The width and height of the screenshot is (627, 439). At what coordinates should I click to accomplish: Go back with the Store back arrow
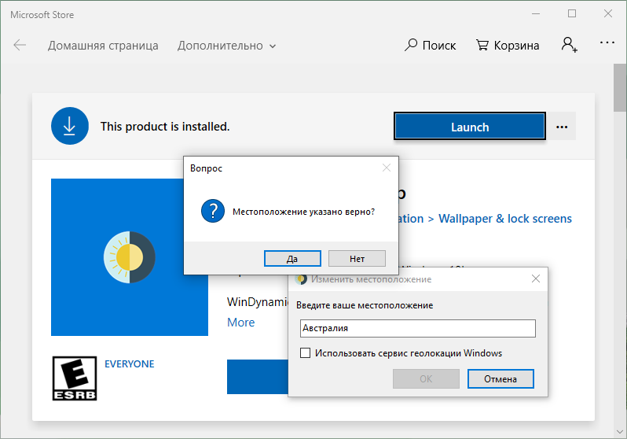tap(19, 46)
